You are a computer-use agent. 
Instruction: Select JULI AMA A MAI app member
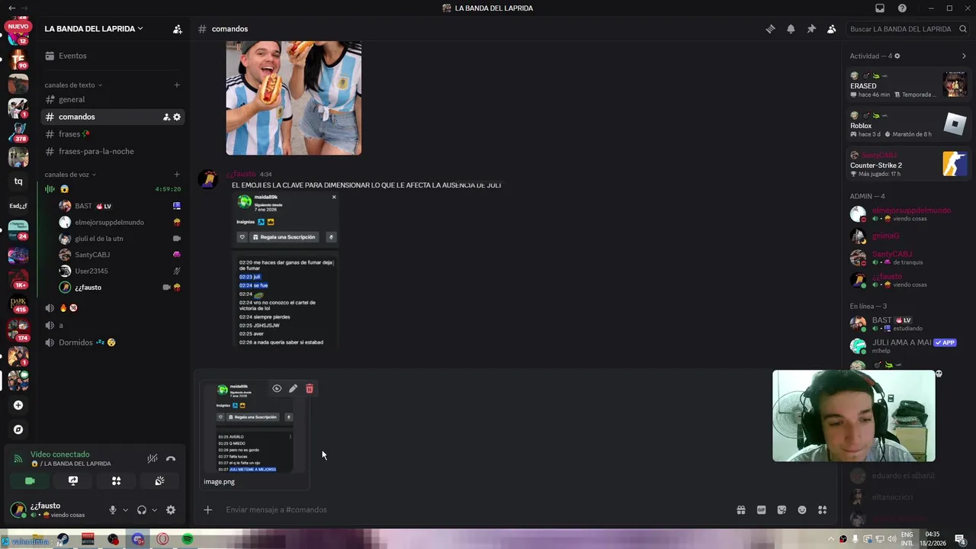pos(908,346)
